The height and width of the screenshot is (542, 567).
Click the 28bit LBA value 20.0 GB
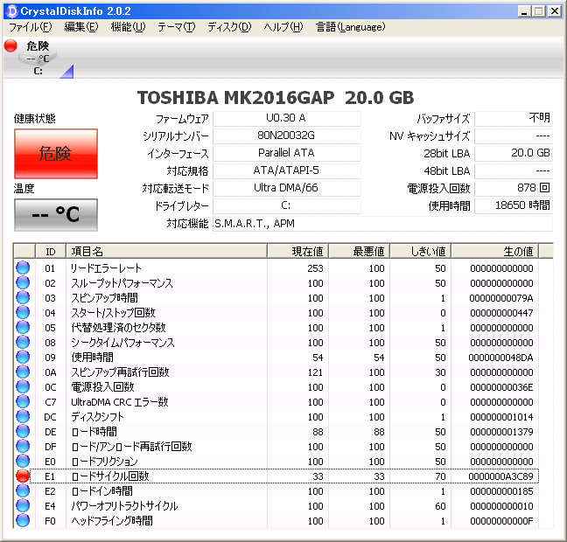[514, 153]
